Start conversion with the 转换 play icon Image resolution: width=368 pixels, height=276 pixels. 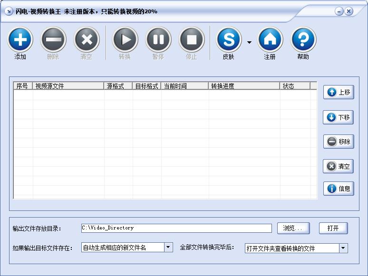tap(125, 40)
